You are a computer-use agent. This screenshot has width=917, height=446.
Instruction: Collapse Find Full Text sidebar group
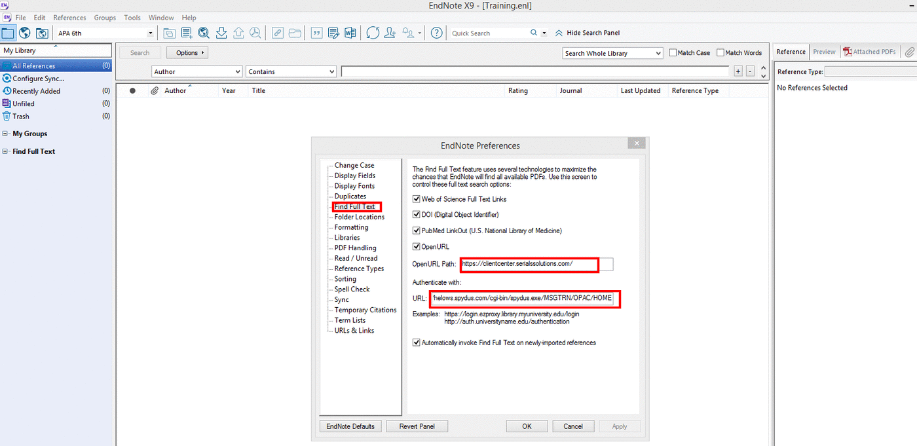6,151
